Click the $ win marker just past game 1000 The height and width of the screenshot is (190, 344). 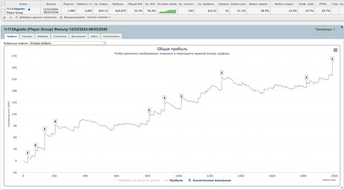(181, 96)
